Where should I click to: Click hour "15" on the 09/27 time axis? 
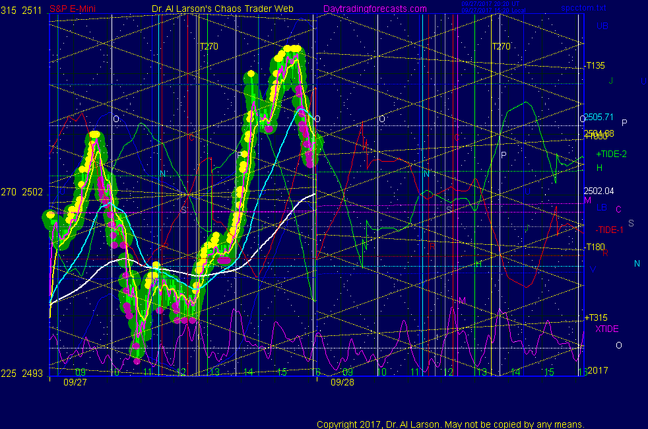(281, 372)
